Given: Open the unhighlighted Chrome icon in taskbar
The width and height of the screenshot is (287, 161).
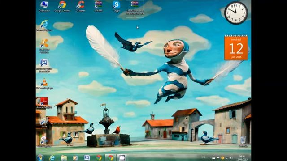Looking at the screenshot, I should pyautogui.click(x=99, y=157).
